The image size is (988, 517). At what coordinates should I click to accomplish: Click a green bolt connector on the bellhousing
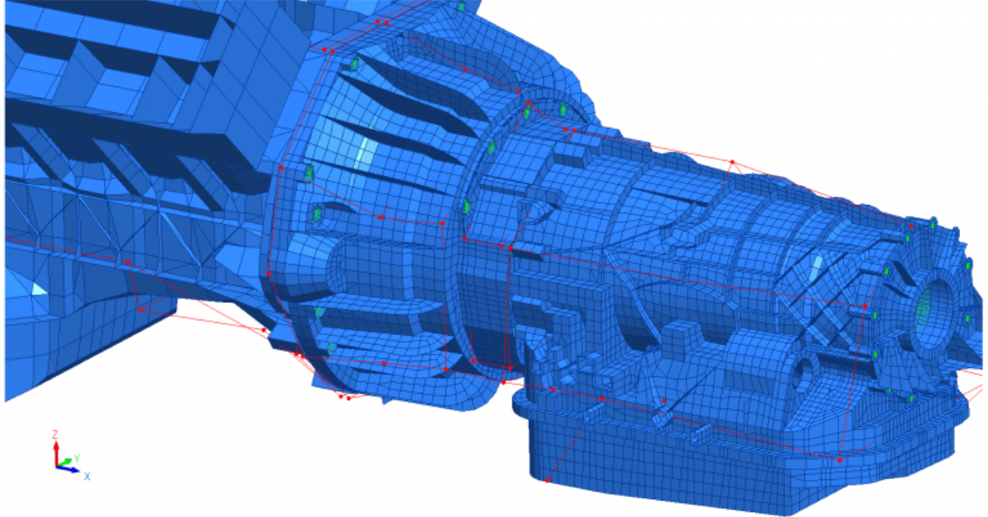[x=356, y=64]
